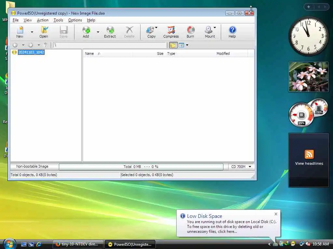Open the Action menu
This screenshot has width=333, height=249.
click(x=43, y=20)
